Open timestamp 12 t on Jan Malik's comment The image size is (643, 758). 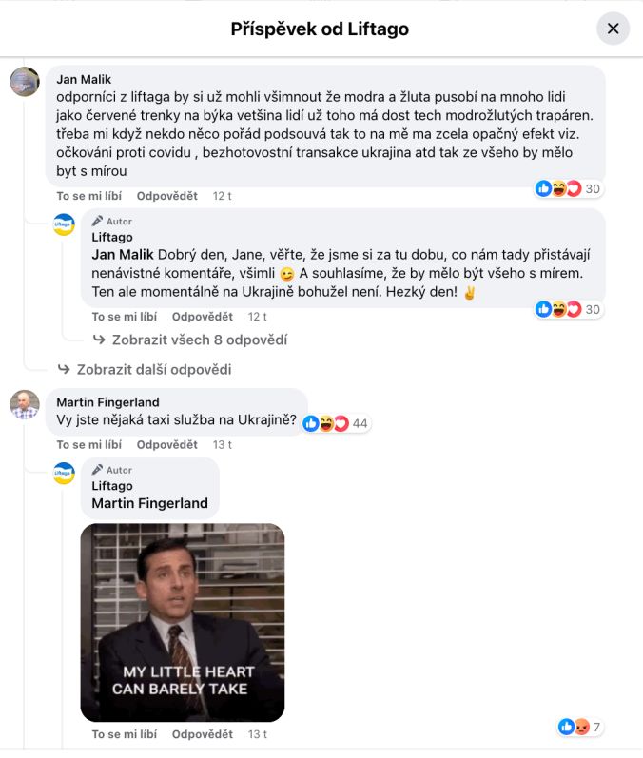coord(223,196)
